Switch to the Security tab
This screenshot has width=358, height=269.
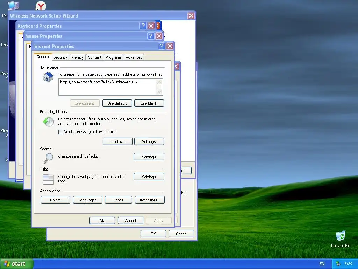[60, 57]
